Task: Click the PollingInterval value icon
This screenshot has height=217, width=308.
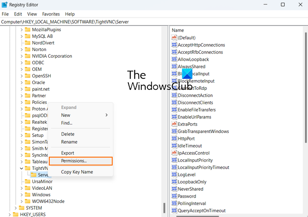Action: point(174,203)
